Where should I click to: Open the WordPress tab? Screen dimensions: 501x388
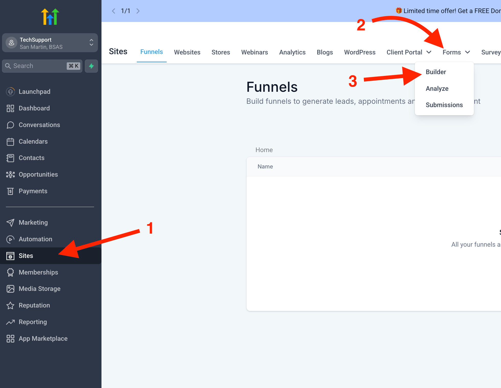click(x=360, y=52)
